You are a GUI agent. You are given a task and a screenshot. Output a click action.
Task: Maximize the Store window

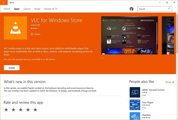tap(167, 3)
